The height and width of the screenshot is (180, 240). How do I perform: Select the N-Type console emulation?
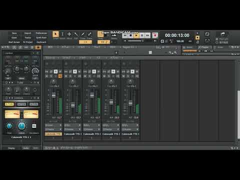[21, 104]
